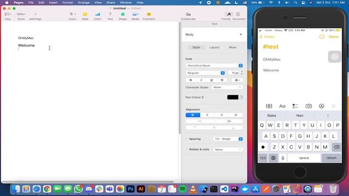Tap the backspace key on iPhone keyboard
The width and height of the screenshot is (349, 196).
[x=336, y=147]
